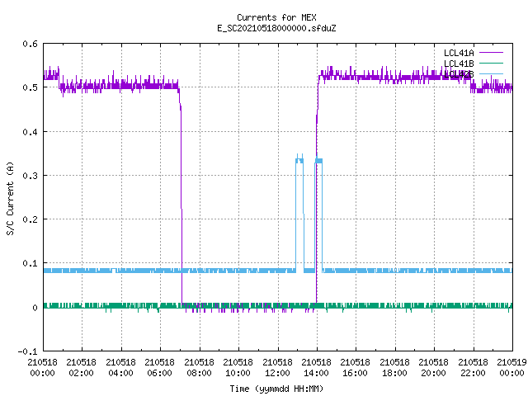Click the light blue line sample beside LCL42B
The height and width of the screenshot is (396, 528).
491,73
